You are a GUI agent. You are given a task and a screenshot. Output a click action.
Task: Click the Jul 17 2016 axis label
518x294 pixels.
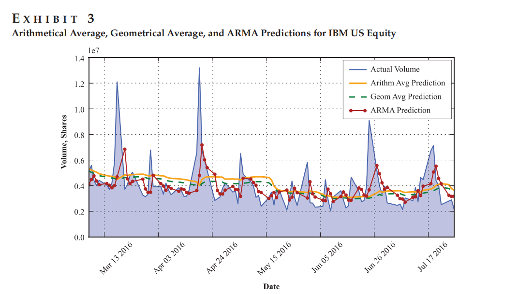click(x=433, y=257)
